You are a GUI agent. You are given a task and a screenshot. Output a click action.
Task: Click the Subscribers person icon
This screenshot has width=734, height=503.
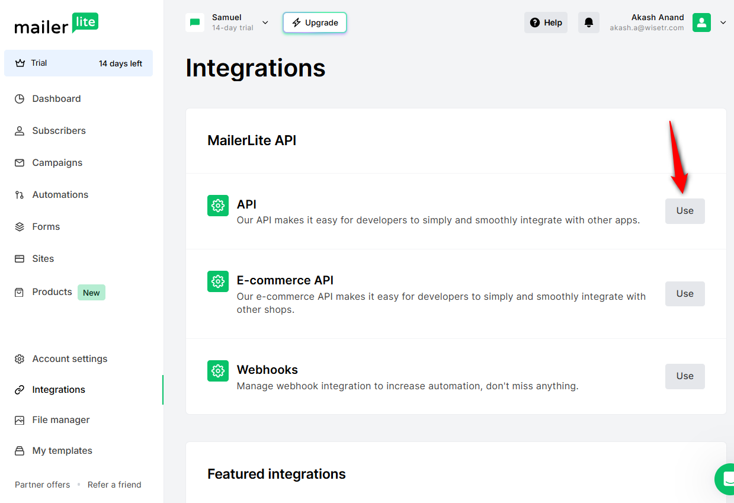click(x=20, y=131)
